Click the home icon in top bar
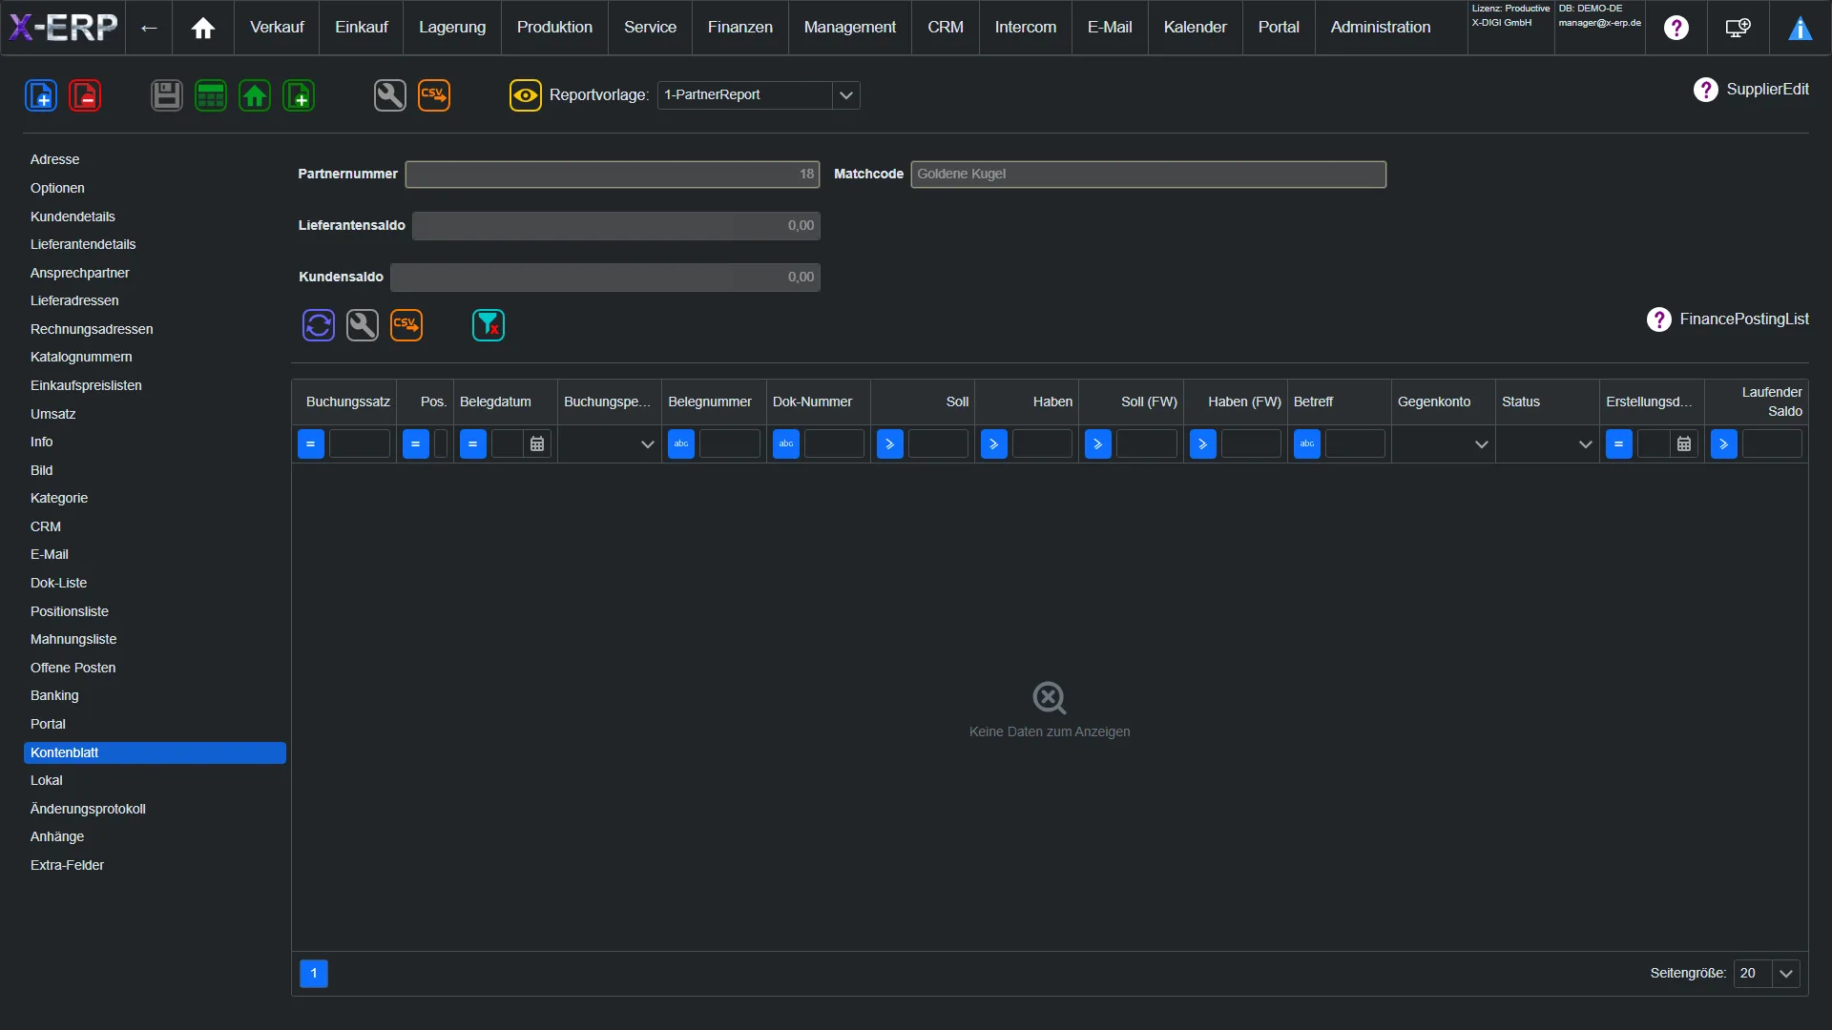This screenshot has width=1832, height=1030. 203,28
